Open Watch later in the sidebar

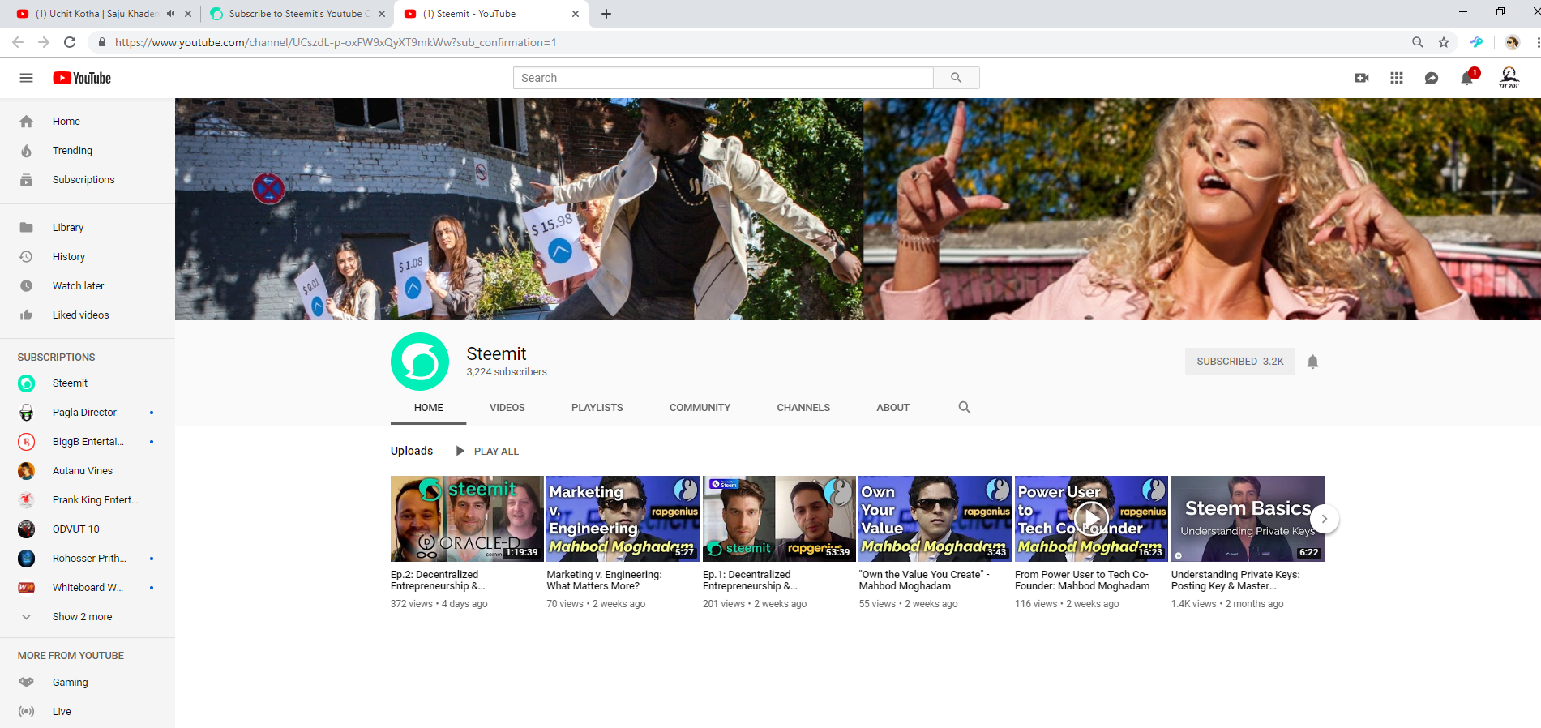point(88,286)
